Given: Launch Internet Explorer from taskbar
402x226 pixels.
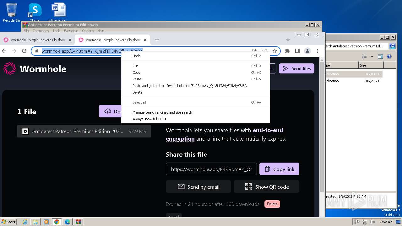Looking at the screenshot, I should (x=25, y=222).
